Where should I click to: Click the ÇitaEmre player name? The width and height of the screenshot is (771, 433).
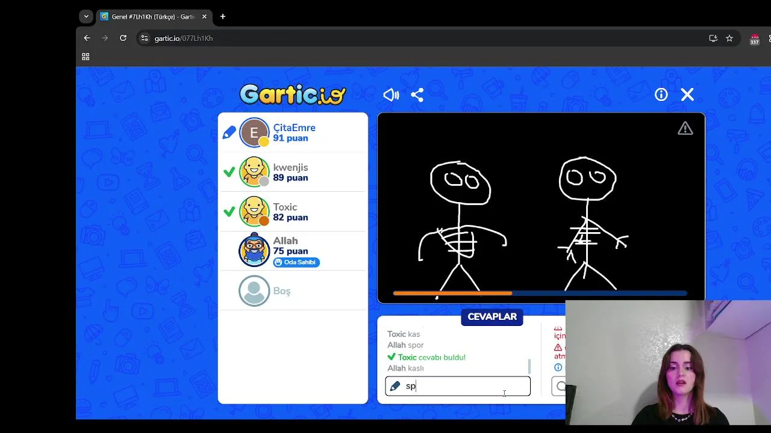point(295,127)
